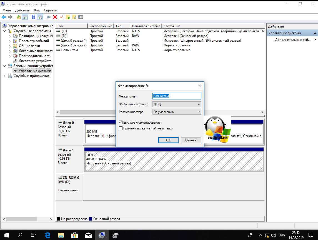The image size is (318, 240).
Task: Click the Performance monitor icon in tree
Action: (15, 56)
